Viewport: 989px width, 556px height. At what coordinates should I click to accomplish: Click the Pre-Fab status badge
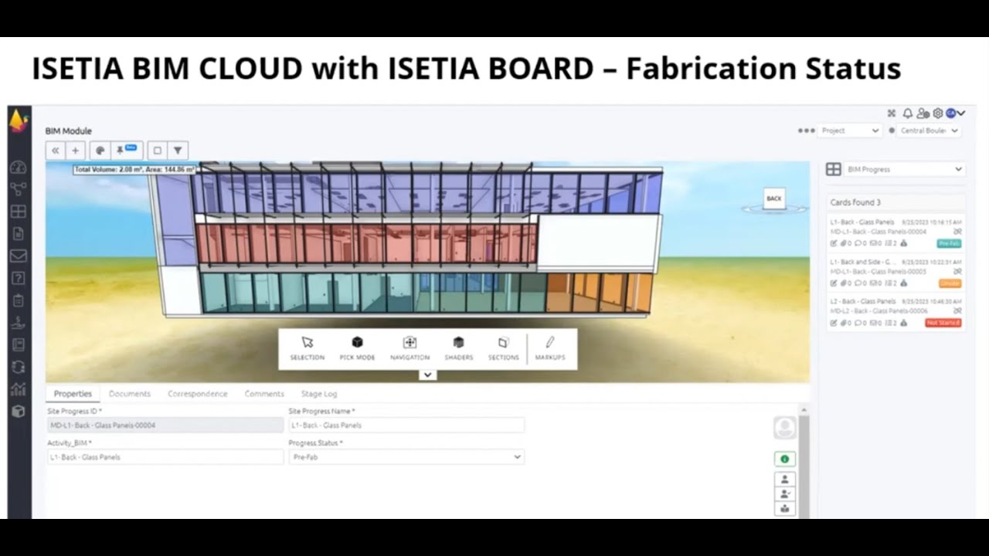click(x=949, y=243)
